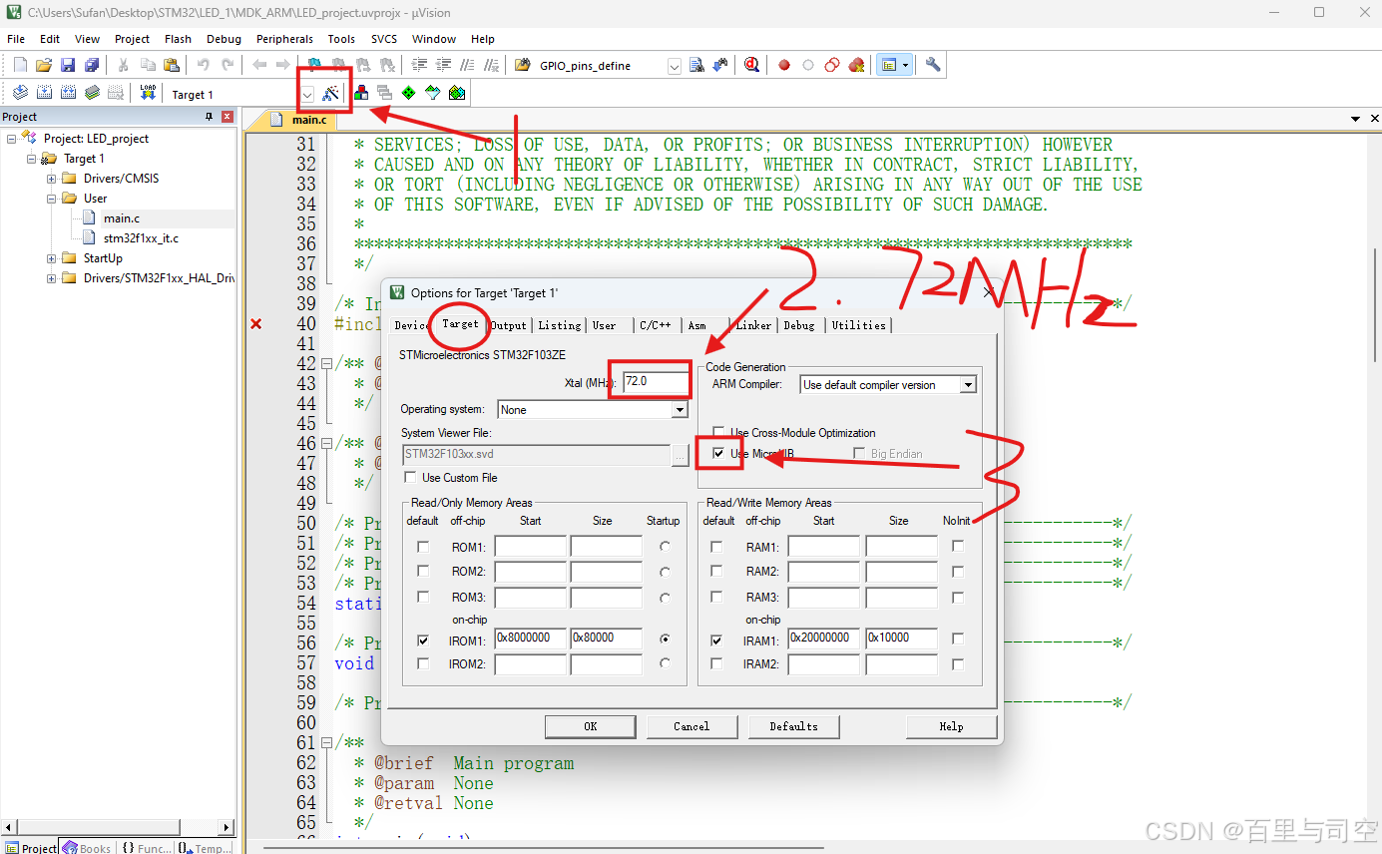Click the Cancel button in dialog
The image size is (1382, 854).
[691, 726]
